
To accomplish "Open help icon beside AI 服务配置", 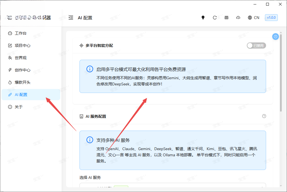I will (x=264, y=116).
